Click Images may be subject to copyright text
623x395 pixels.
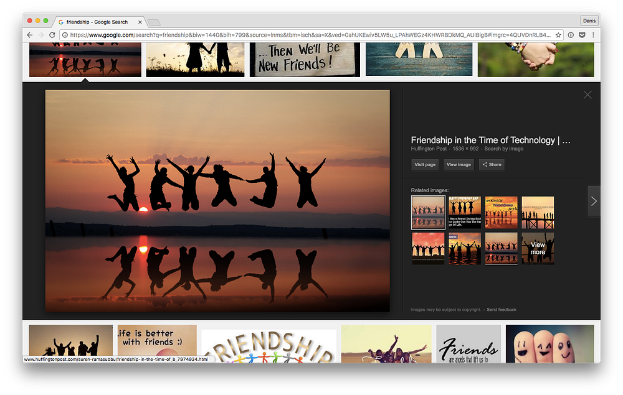pyautogui.click(x=446, y=310)
